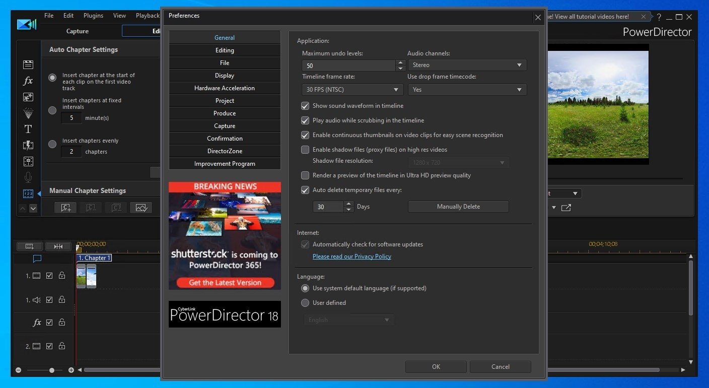
Task: Select the User defined language radio
Action: (x=305, y=303)
